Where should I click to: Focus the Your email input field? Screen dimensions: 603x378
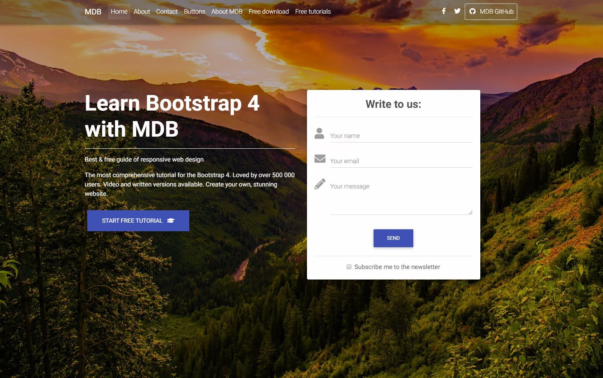click(401, 161)
